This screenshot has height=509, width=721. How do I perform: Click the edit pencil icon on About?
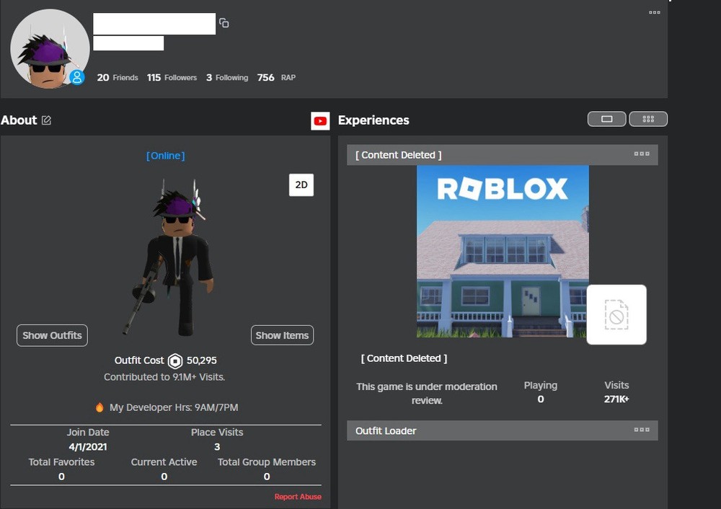(45, 120)
